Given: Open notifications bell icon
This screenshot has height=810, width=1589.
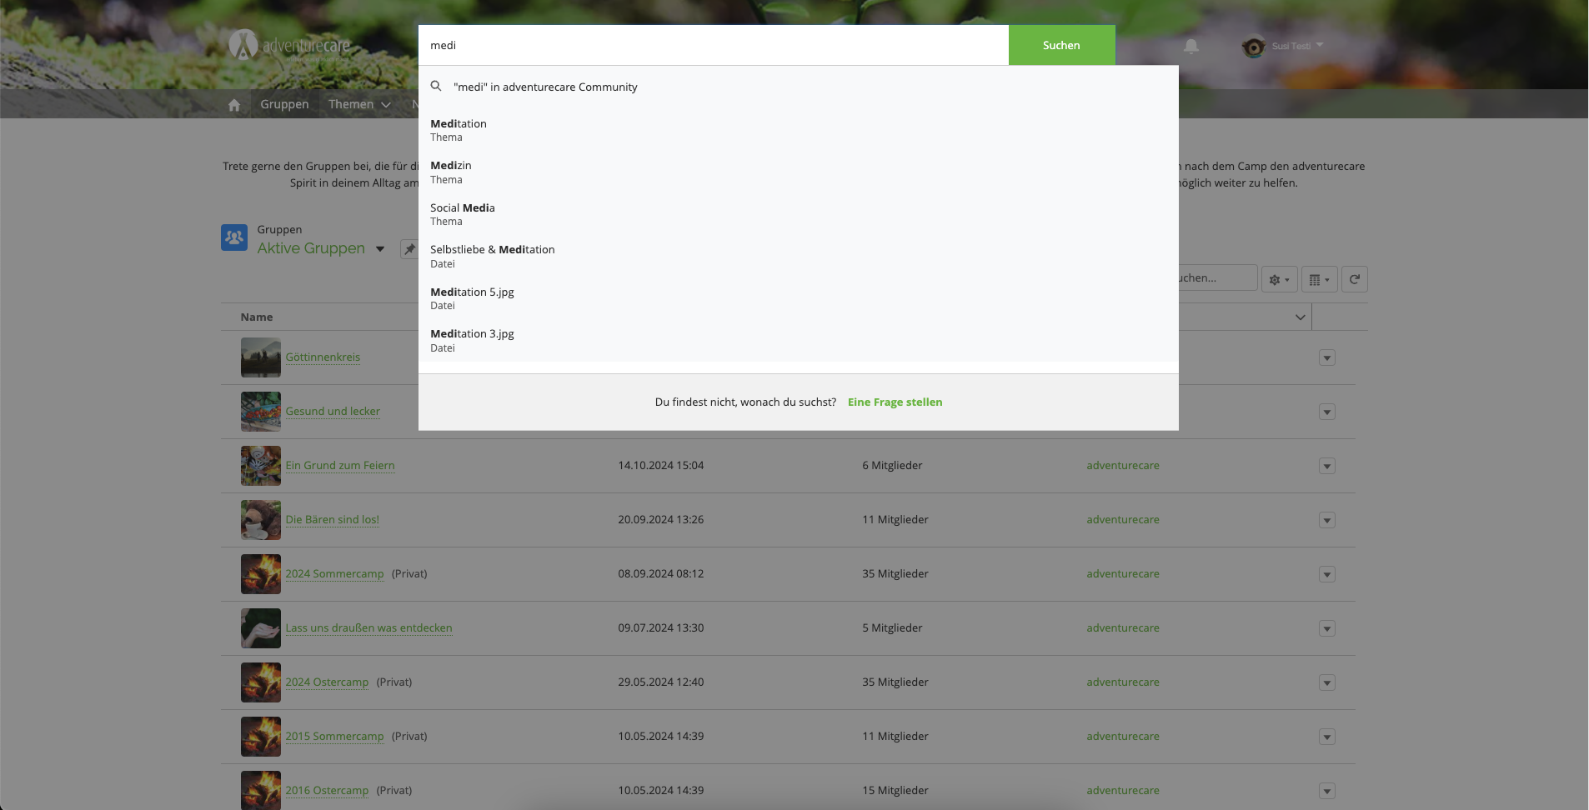Looking at the screenshot, I should [x=1191, y=47].
